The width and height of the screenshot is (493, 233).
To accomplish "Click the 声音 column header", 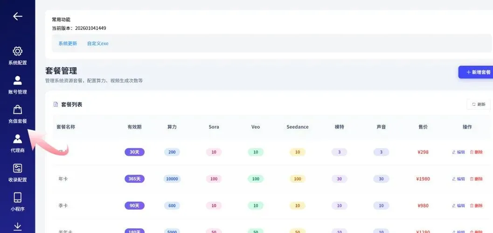I will (381, 127).
